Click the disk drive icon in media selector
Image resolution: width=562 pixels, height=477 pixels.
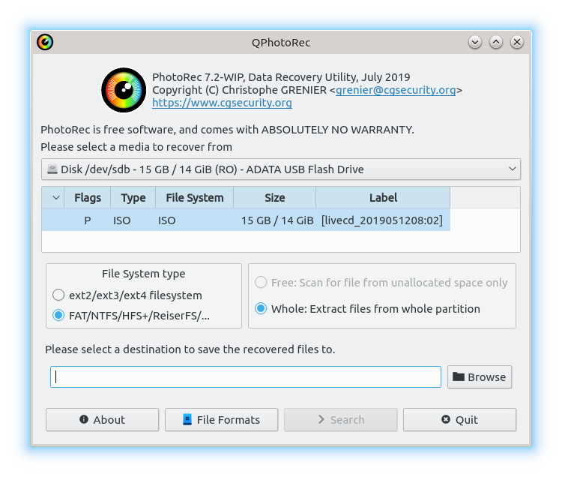[52, 169]
